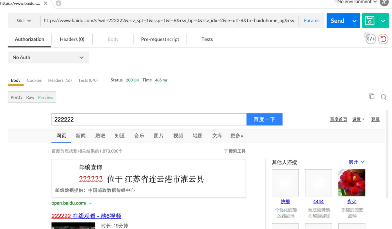392x229 pixels.
Task: Expand the 更多» search categories
Action: click(237, 136)
